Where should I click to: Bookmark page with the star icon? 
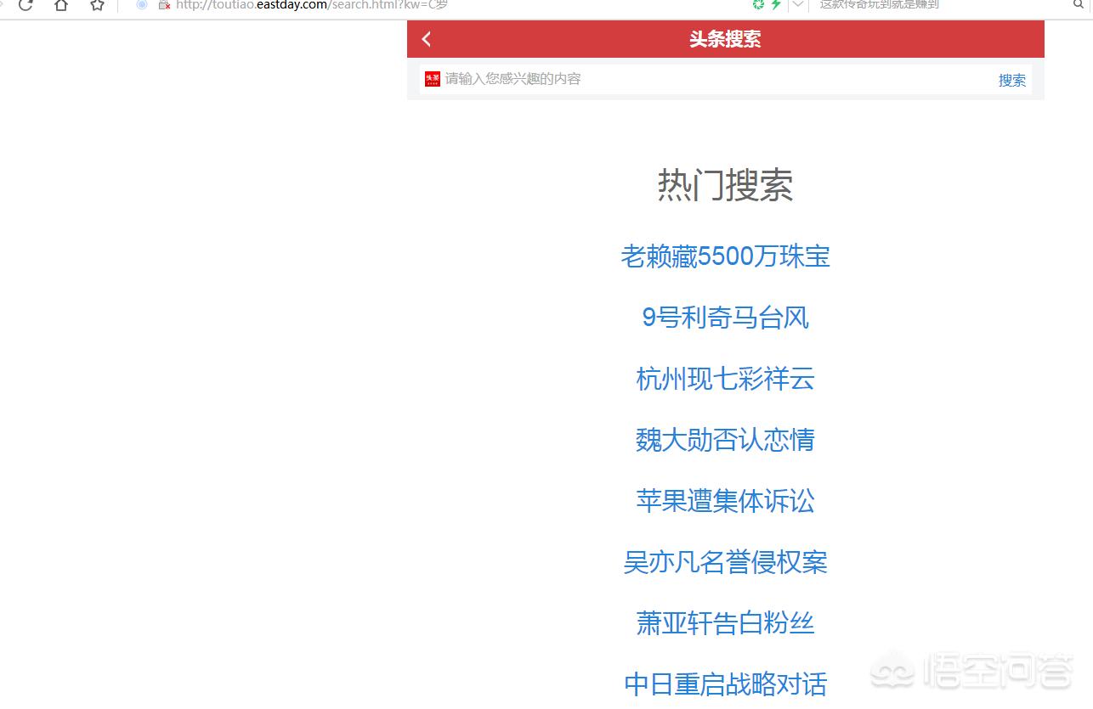(x=97, y=4)
